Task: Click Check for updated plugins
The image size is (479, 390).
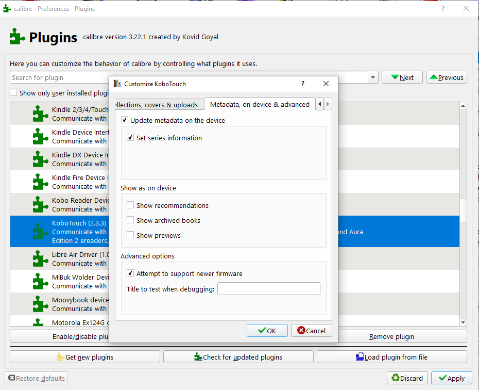Action: coord(238,357)
